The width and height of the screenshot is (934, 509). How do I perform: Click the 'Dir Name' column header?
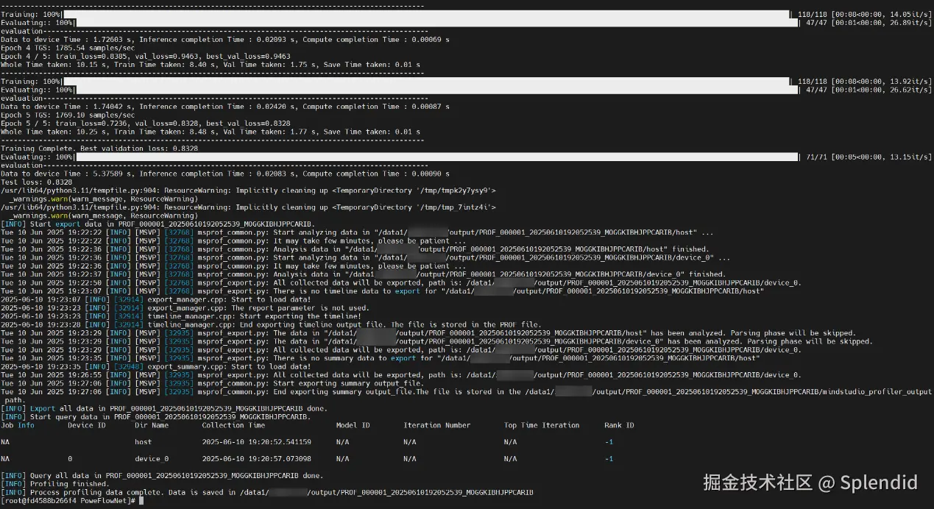(152, 425)
